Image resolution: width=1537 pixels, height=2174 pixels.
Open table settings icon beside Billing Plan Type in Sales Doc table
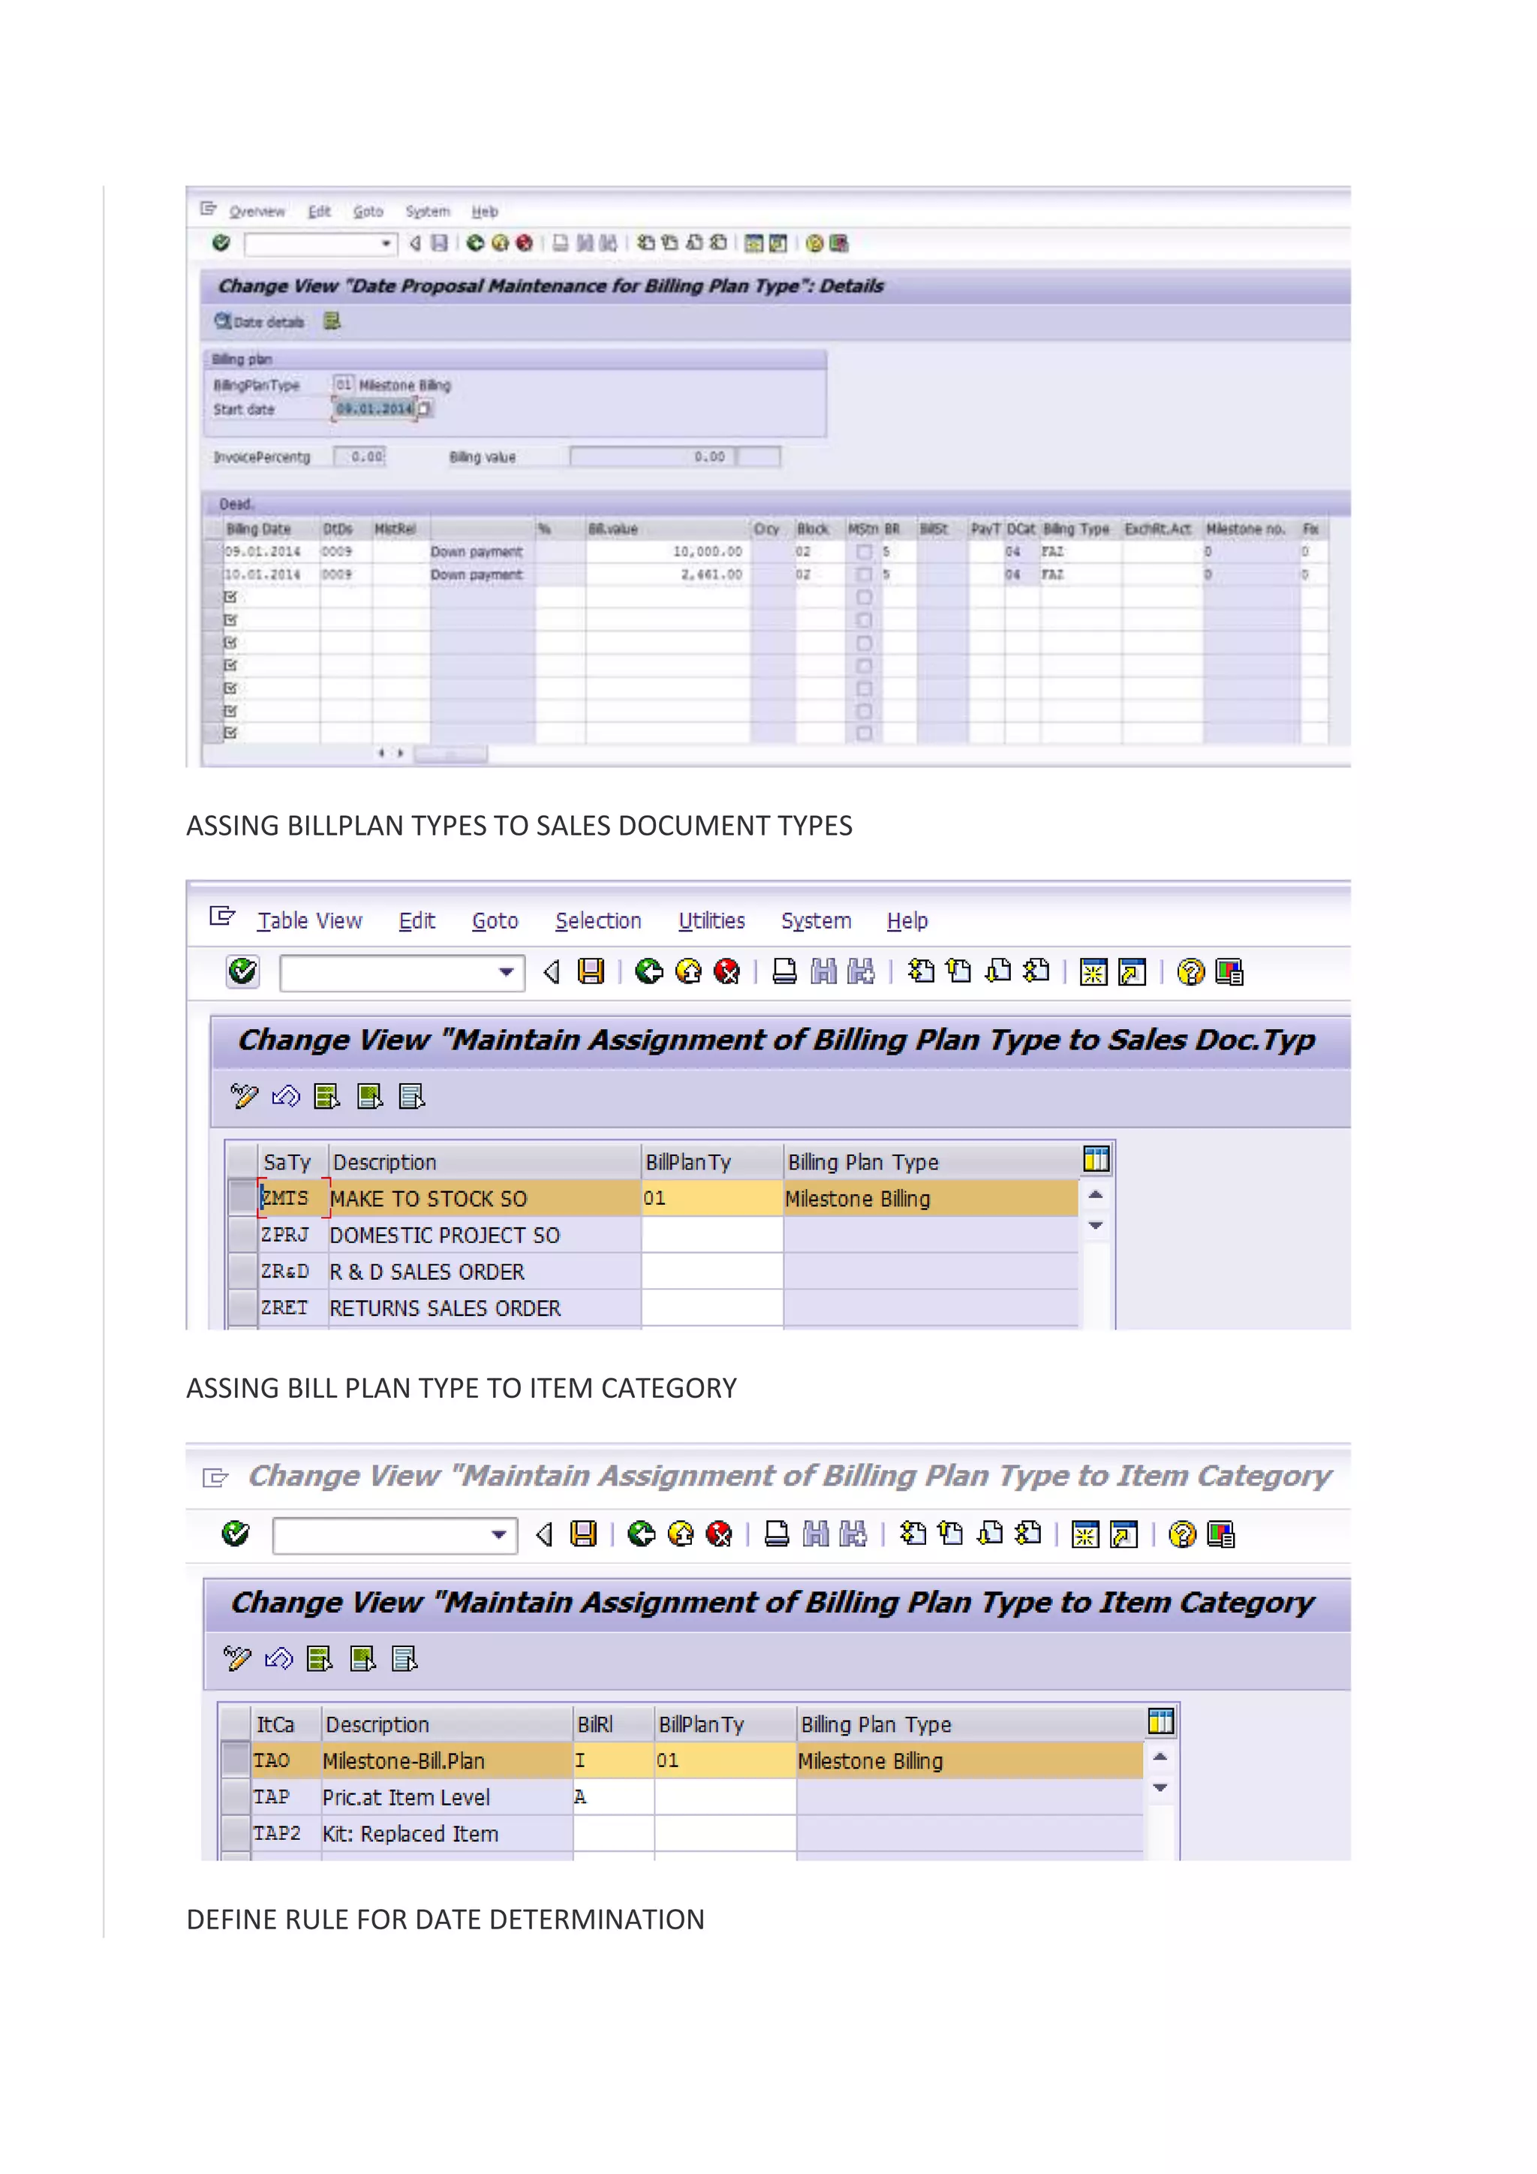point(1096,1159)
